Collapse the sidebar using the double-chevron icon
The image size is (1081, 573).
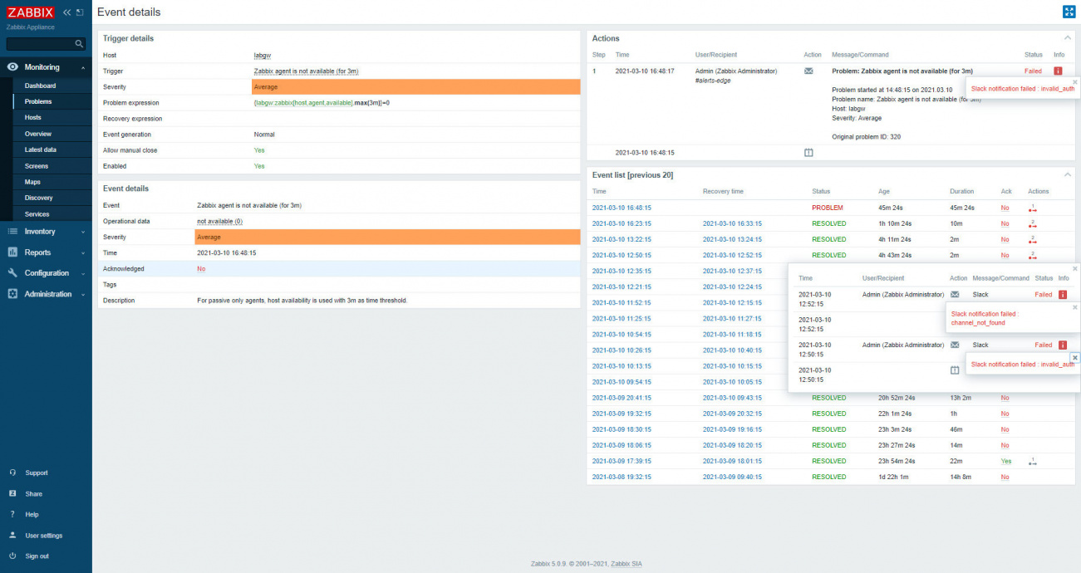[67, 12]
